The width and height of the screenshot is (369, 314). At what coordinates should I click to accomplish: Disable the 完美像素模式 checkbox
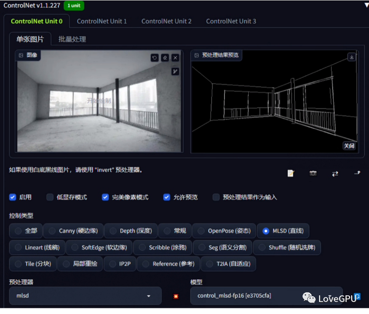[x=105, y=197]
